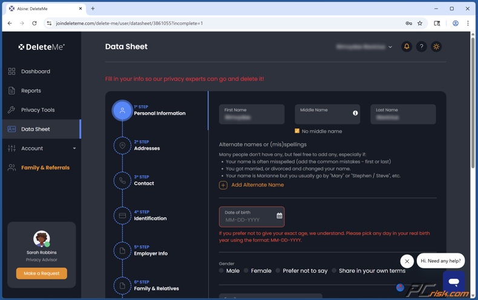Bookmark this page with the star icon
Image resolution: width=478 pixels, height=300 pixels.
420,24
